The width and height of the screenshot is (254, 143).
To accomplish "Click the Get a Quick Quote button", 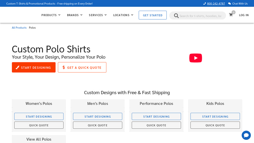I will [x=82, y=67].
